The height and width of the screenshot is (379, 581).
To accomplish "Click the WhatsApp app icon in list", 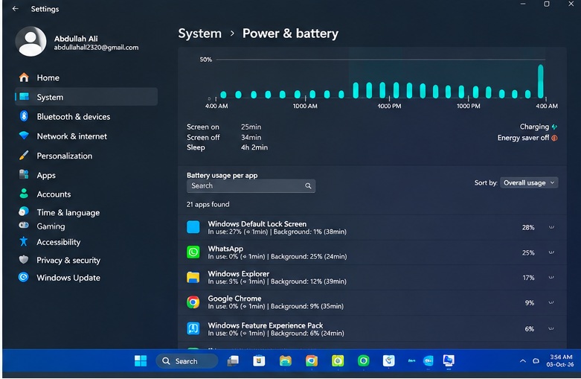I will tap(193, 252).
